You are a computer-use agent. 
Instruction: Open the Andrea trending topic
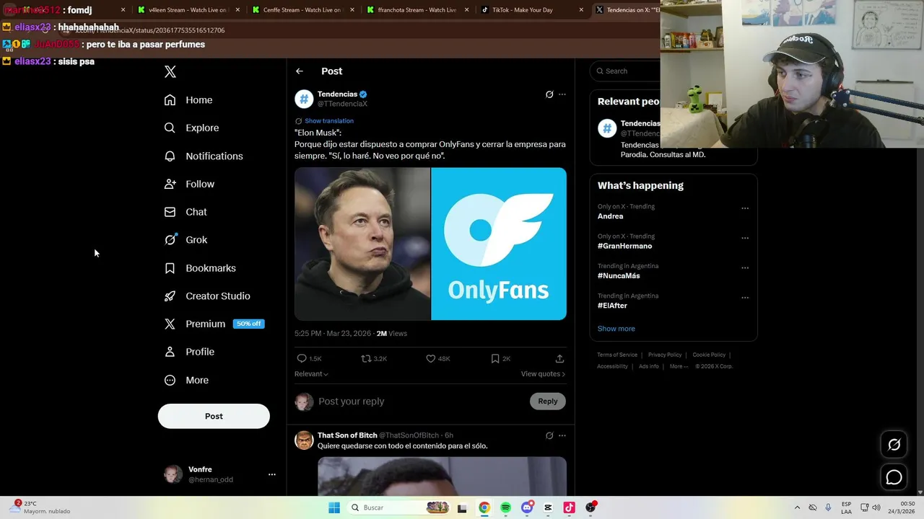tap(610, 216)
